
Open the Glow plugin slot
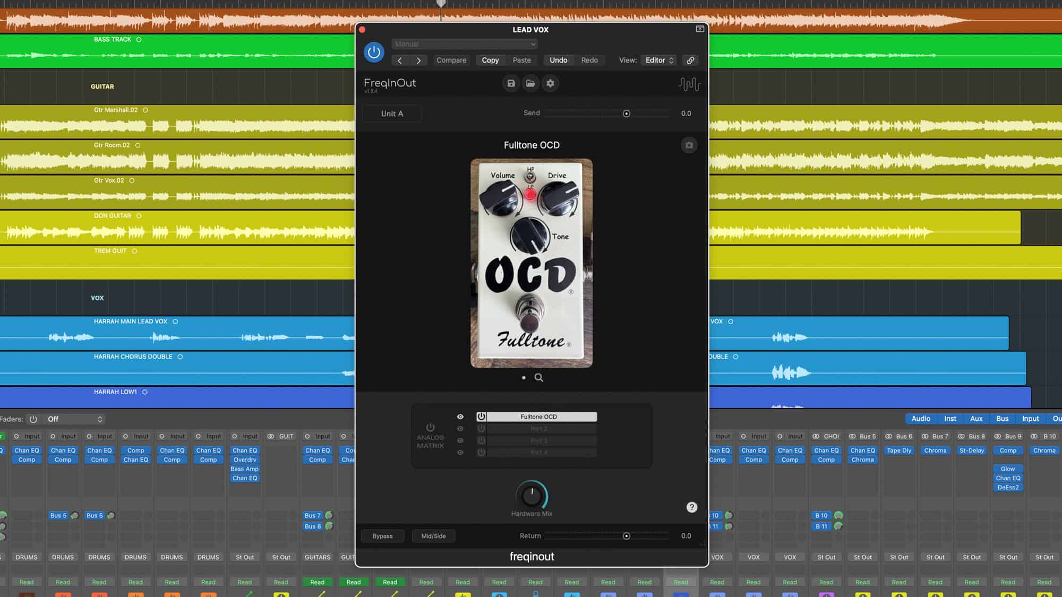pos(1008,469)
